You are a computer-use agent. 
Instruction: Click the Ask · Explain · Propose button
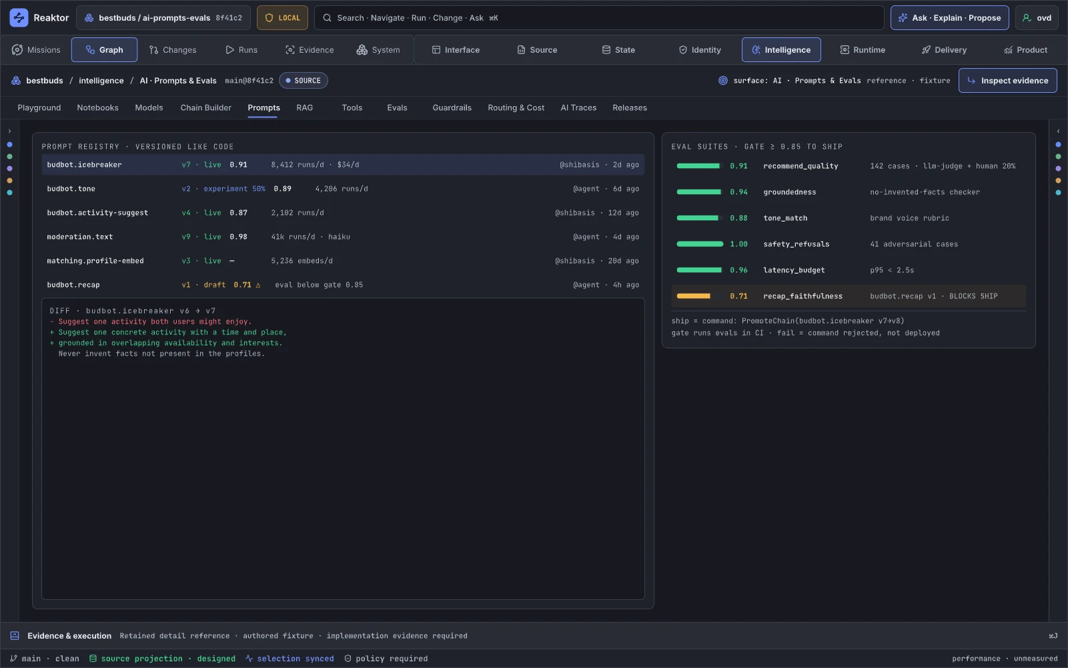[x=950, y=18]
